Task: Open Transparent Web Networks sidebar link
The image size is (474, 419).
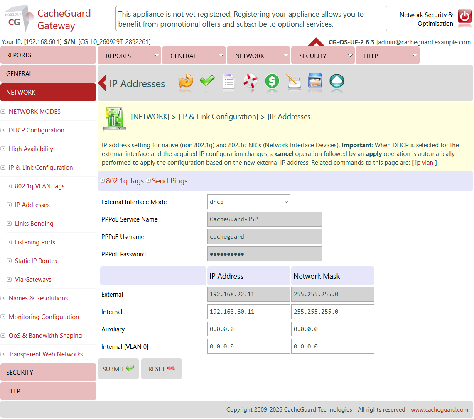Action: pyautogui.click(x=46, y=354)
